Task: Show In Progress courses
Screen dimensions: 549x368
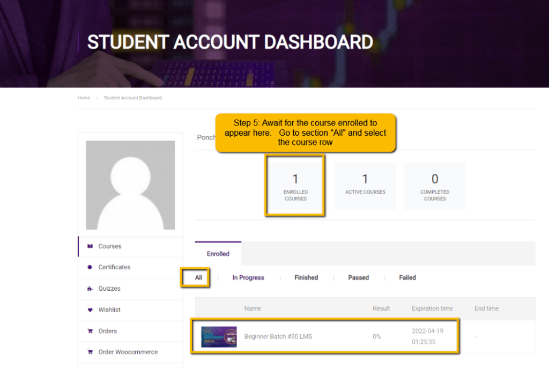Action: [248, 278]
